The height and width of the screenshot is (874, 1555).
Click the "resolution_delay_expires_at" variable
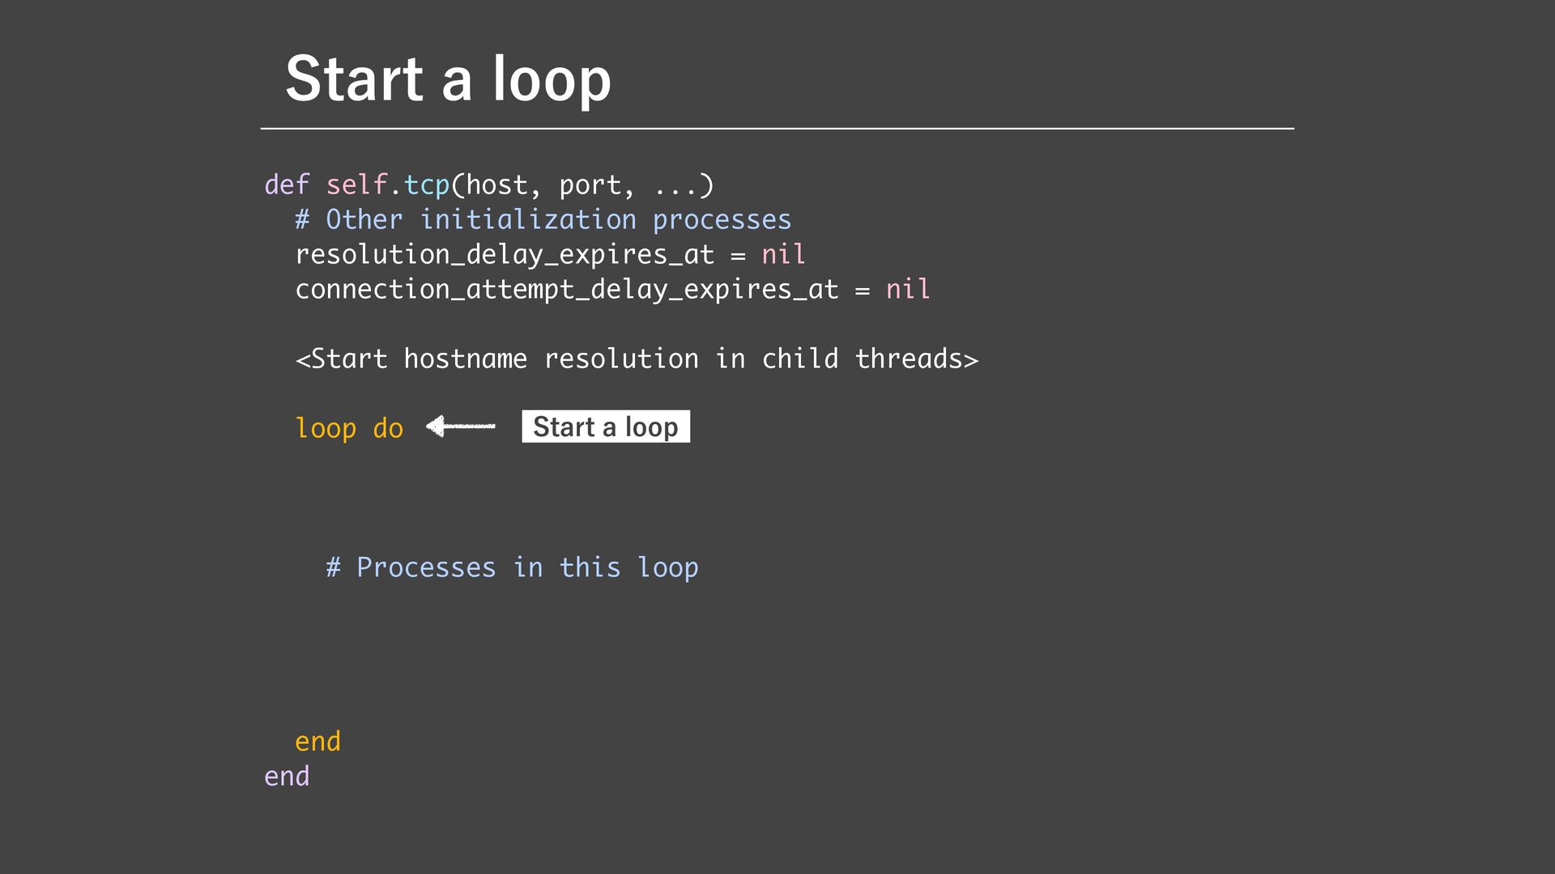(x=504, y=255)
